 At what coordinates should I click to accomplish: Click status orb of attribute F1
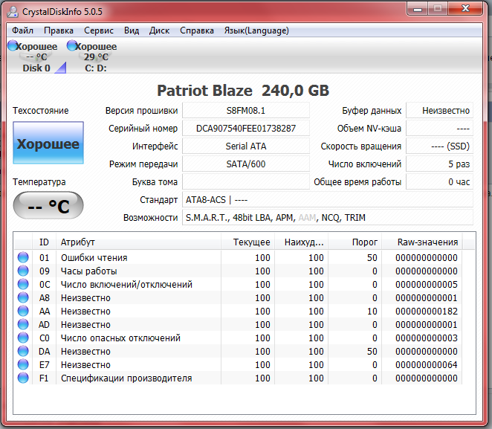click(x=23, y=378)
